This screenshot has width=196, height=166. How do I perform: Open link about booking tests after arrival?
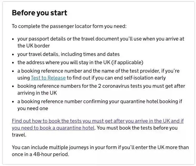tap(98, 121)
